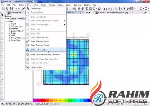Select Named Output Items tree entry
This screenshot has height=106, width=150.
[x=18, y=38]
